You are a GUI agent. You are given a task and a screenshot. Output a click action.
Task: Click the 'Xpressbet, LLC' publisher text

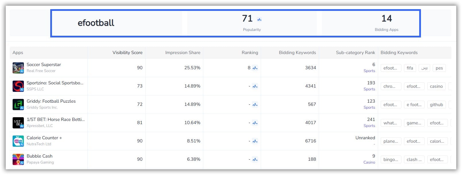pos(40,126)
